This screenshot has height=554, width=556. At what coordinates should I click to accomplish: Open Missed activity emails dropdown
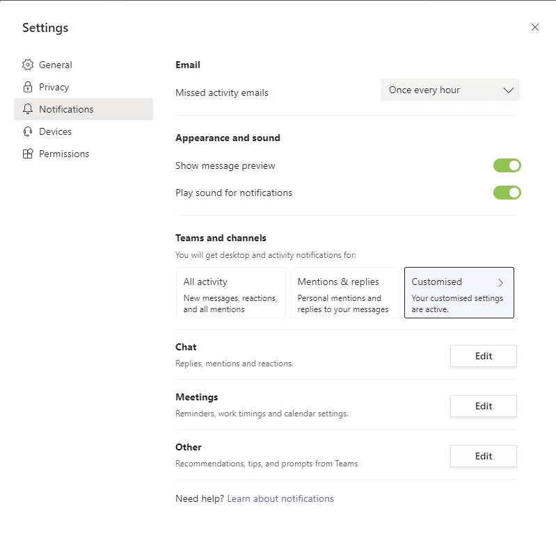(x=450, y=90)
